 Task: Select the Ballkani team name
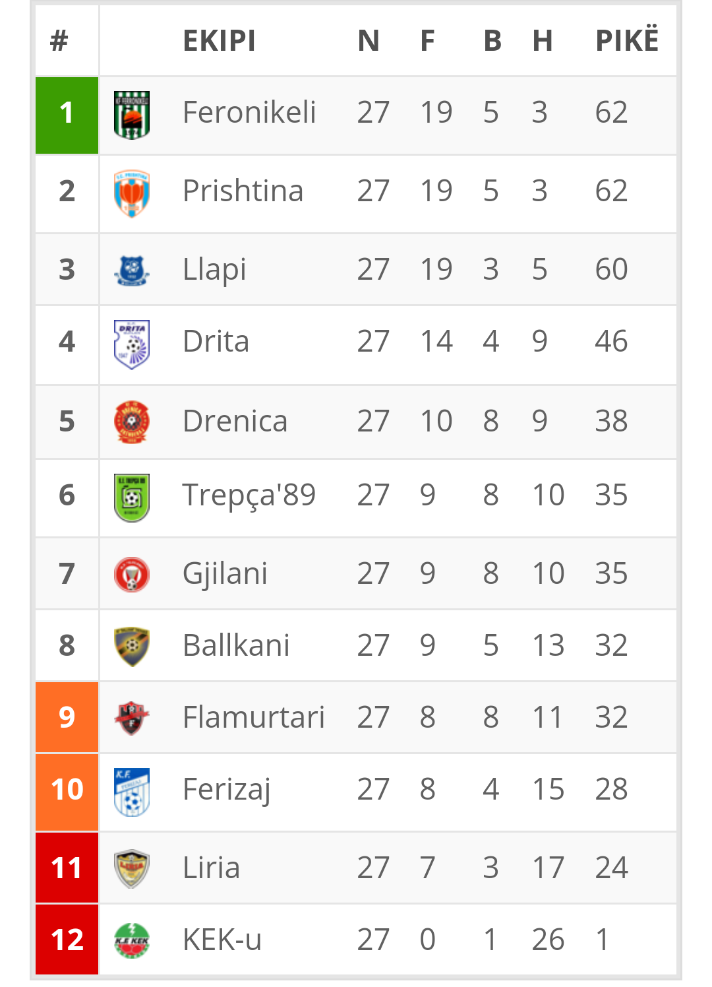(236, 645)
